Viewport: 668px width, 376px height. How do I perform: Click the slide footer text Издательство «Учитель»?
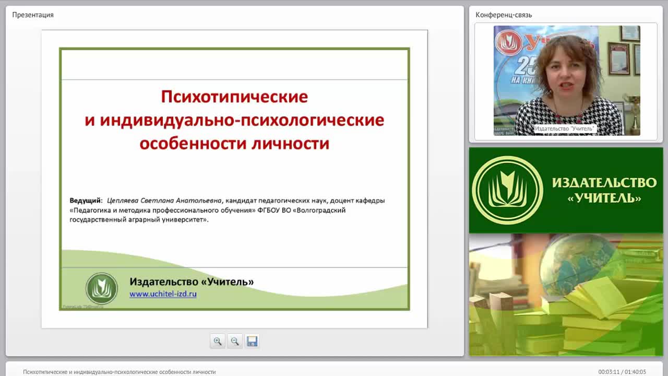tap(192, 281)
